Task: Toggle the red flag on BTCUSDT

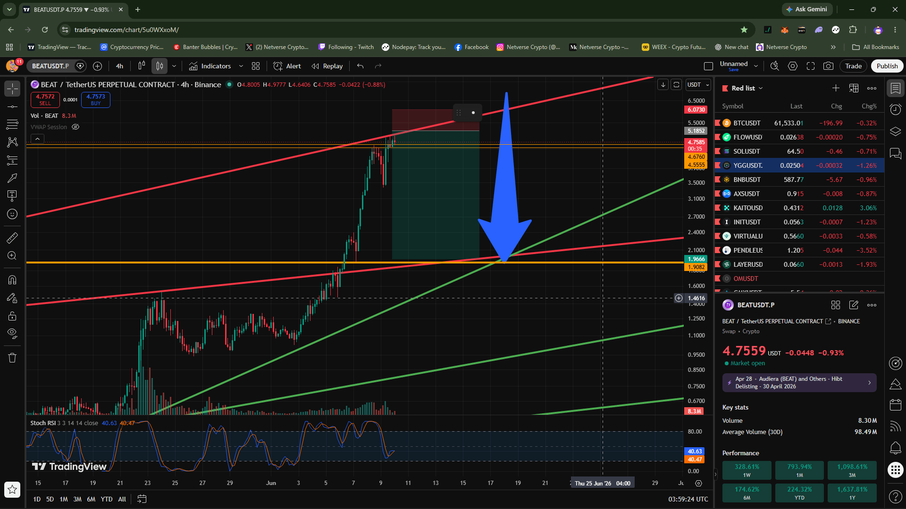Action: pos(718,123)
